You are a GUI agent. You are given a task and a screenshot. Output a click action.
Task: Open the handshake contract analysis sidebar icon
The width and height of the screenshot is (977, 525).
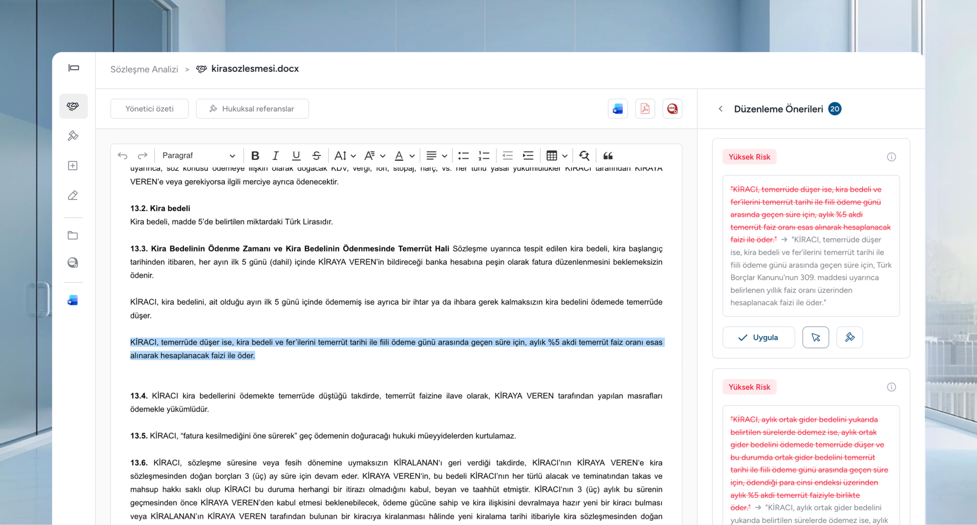point(73,106)
